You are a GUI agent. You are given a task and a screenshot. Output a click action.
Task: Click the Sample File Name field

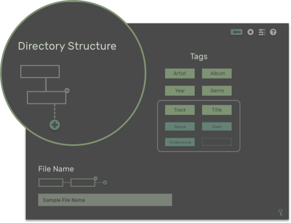point(105,200)
